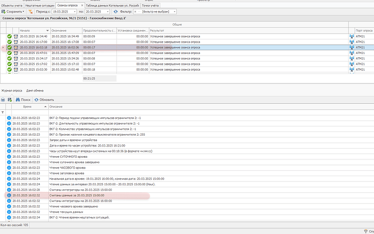Click the Начало column sort arrow
Image resolution: width=374 pixels, height=234 pixels.
[48, 30]
